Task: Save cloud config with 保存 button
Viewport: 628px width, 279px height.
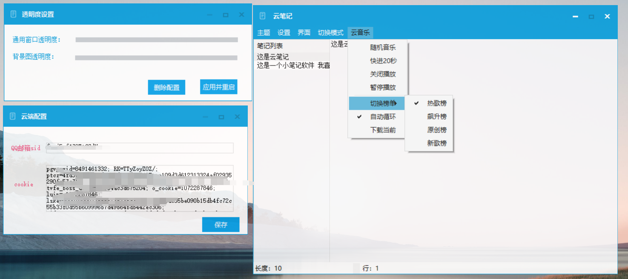Action: coord(221,225)
